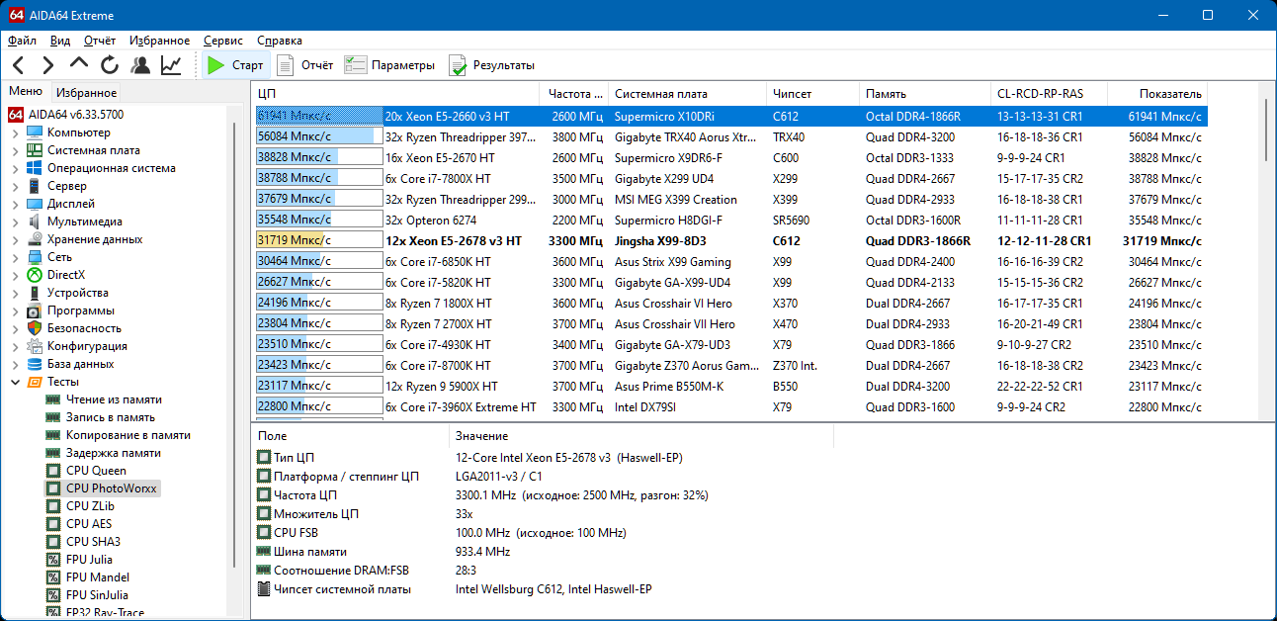This screenshot has width=1277, height=621.
Task: Open the Файл menu
Action: tap(22, 41)
